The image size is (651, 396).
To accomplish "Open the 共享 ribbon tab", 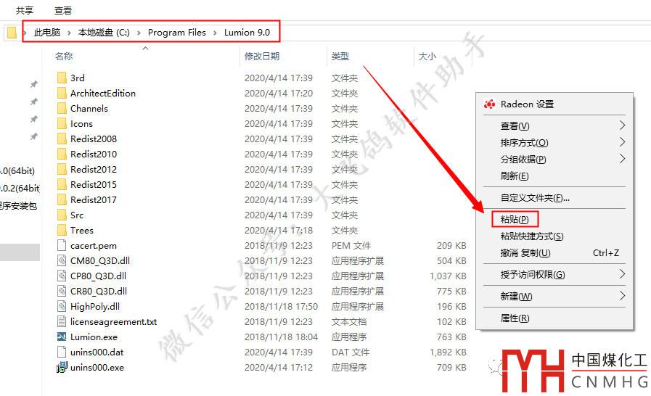I will point(25,11).
